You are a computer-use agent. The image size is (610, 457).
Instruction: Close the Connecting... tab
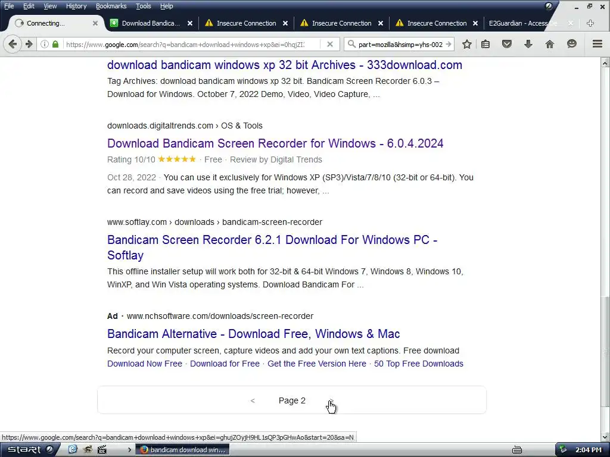[95, 23]
